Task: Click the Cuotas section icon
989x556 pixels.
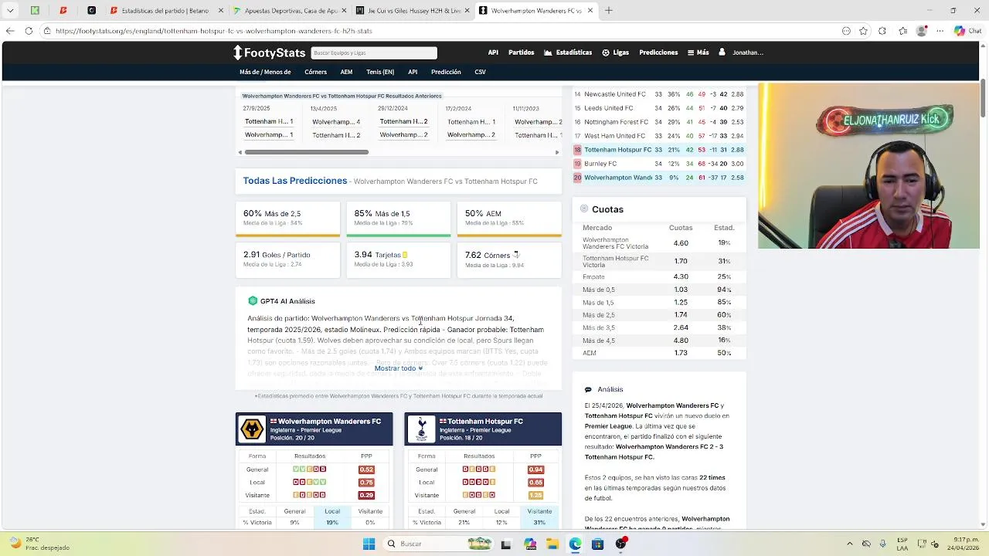Action: (x=584, y=209)
